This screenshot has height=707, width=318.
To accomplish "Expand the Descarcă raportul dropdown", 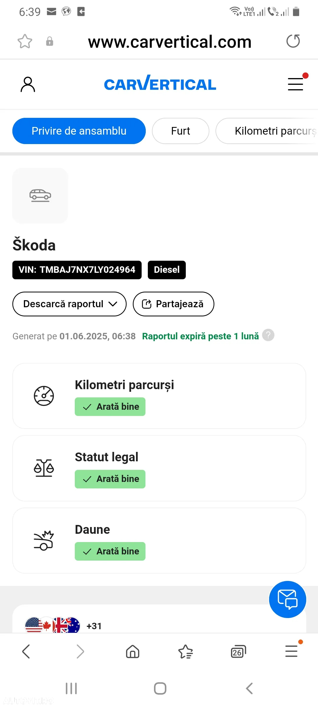I will [x=69, y=304].
